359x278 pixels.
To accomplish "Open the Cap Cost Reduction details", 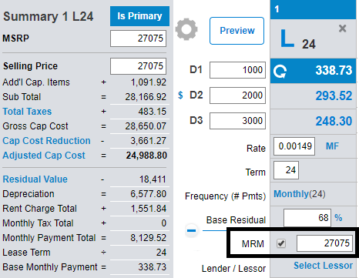I will 46,141.
